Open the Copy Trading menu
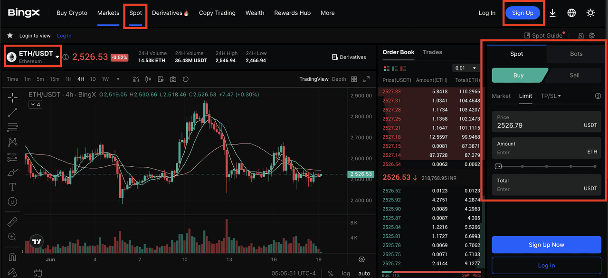This screenshot has height=278, width=608. (x=217, y=13)
